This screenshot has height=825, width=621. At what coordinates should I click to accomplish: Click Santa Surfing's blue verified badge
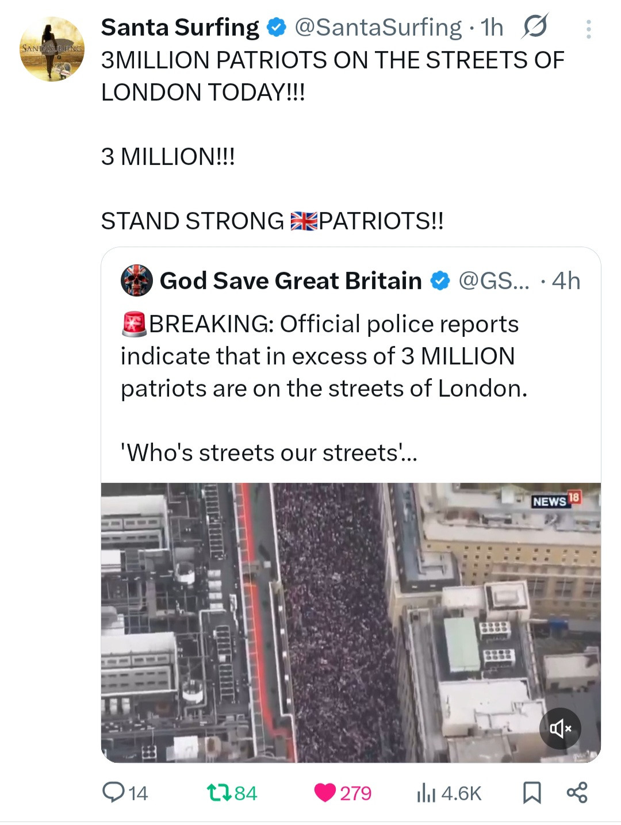click(277, 27)
